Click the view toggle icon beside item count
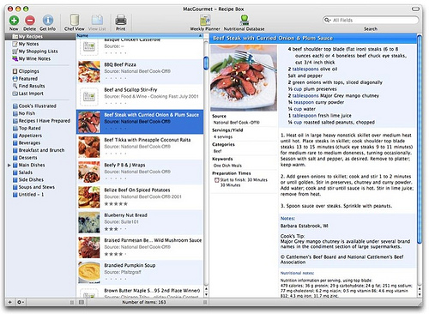 82,302
